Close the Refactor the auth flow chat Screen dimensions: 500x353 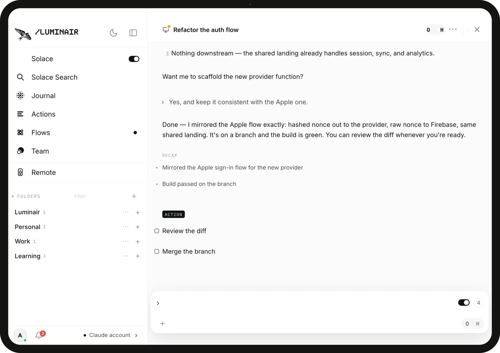(477, 30)
